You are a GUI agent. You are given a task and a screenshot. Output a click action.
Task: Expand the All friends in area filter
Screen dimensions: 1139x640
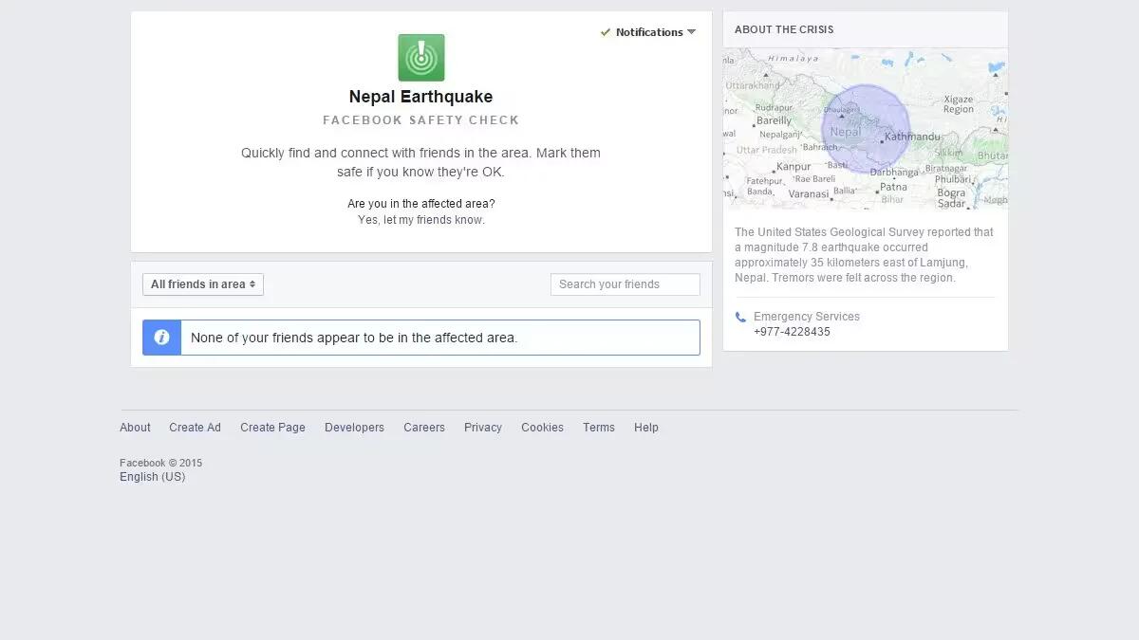click(x=203, y=284)
